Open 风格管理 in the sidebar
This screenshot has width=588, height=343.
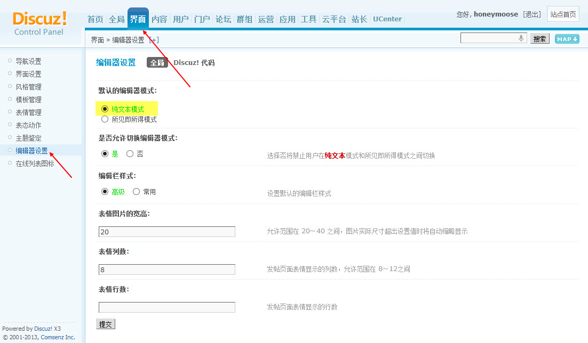coord(28,86)
